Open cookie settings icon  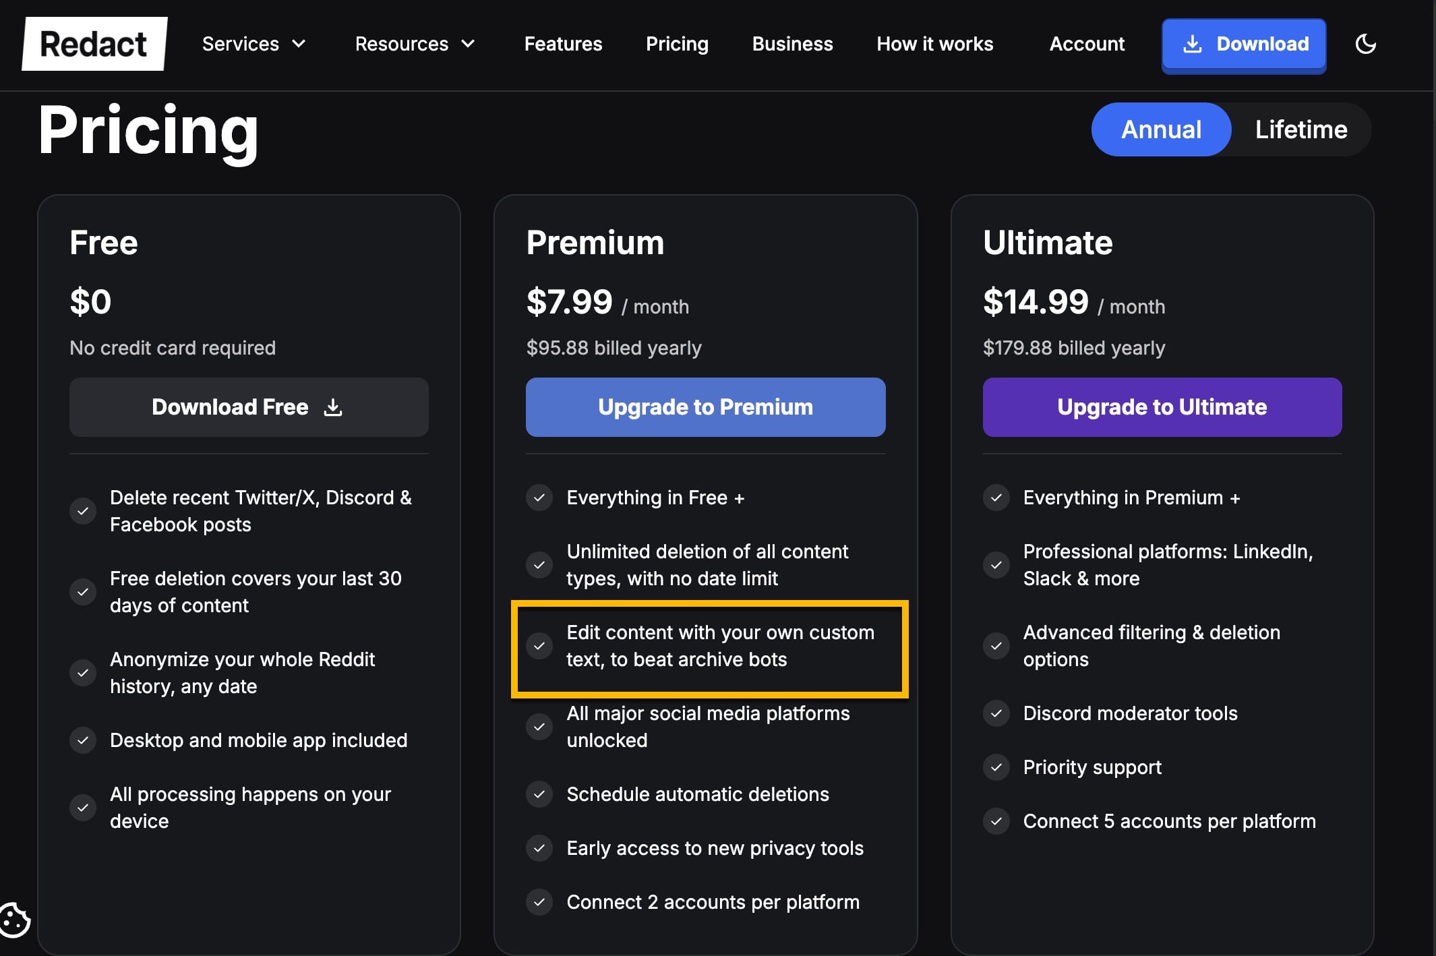[15, 920]
